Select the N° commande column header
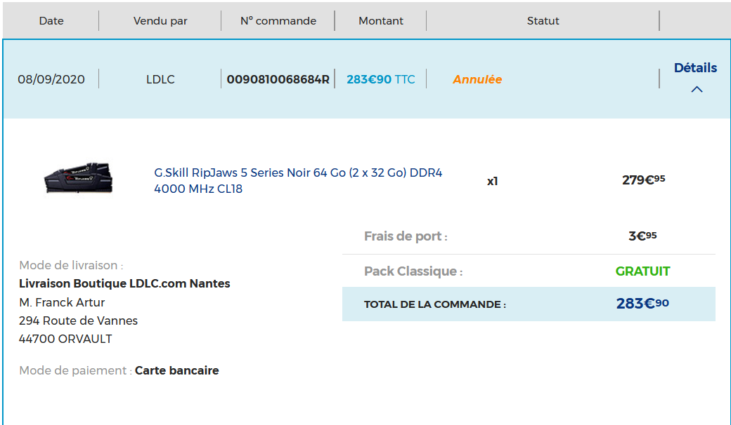 coord(278,21)
